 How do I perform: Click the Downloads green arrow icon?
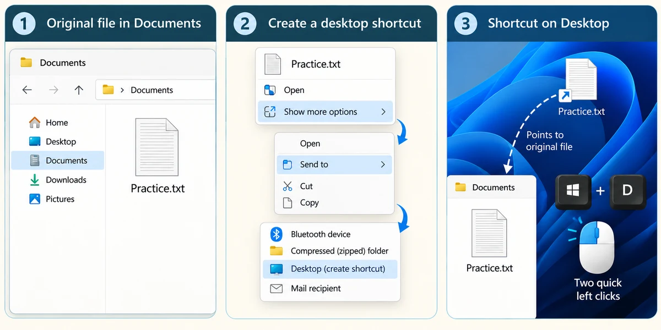click(x=35, y=179)
